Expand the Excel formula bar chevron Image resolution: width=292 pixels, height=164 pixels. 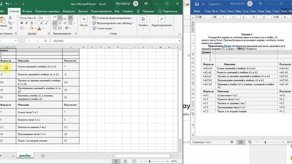pos(179,41)
